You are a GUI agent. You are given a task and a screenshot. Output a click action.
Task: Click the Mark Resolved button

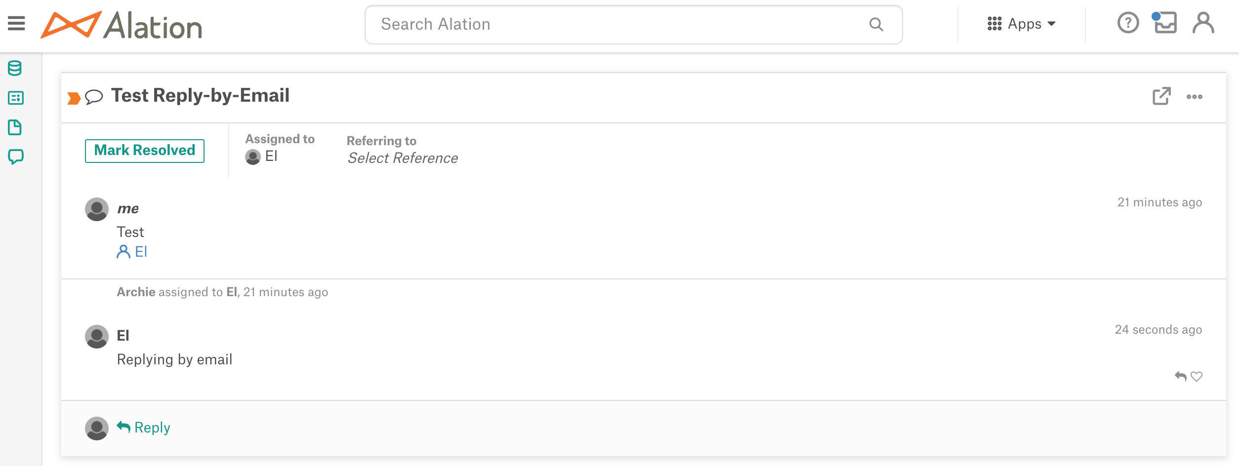(x=145, y=151)
